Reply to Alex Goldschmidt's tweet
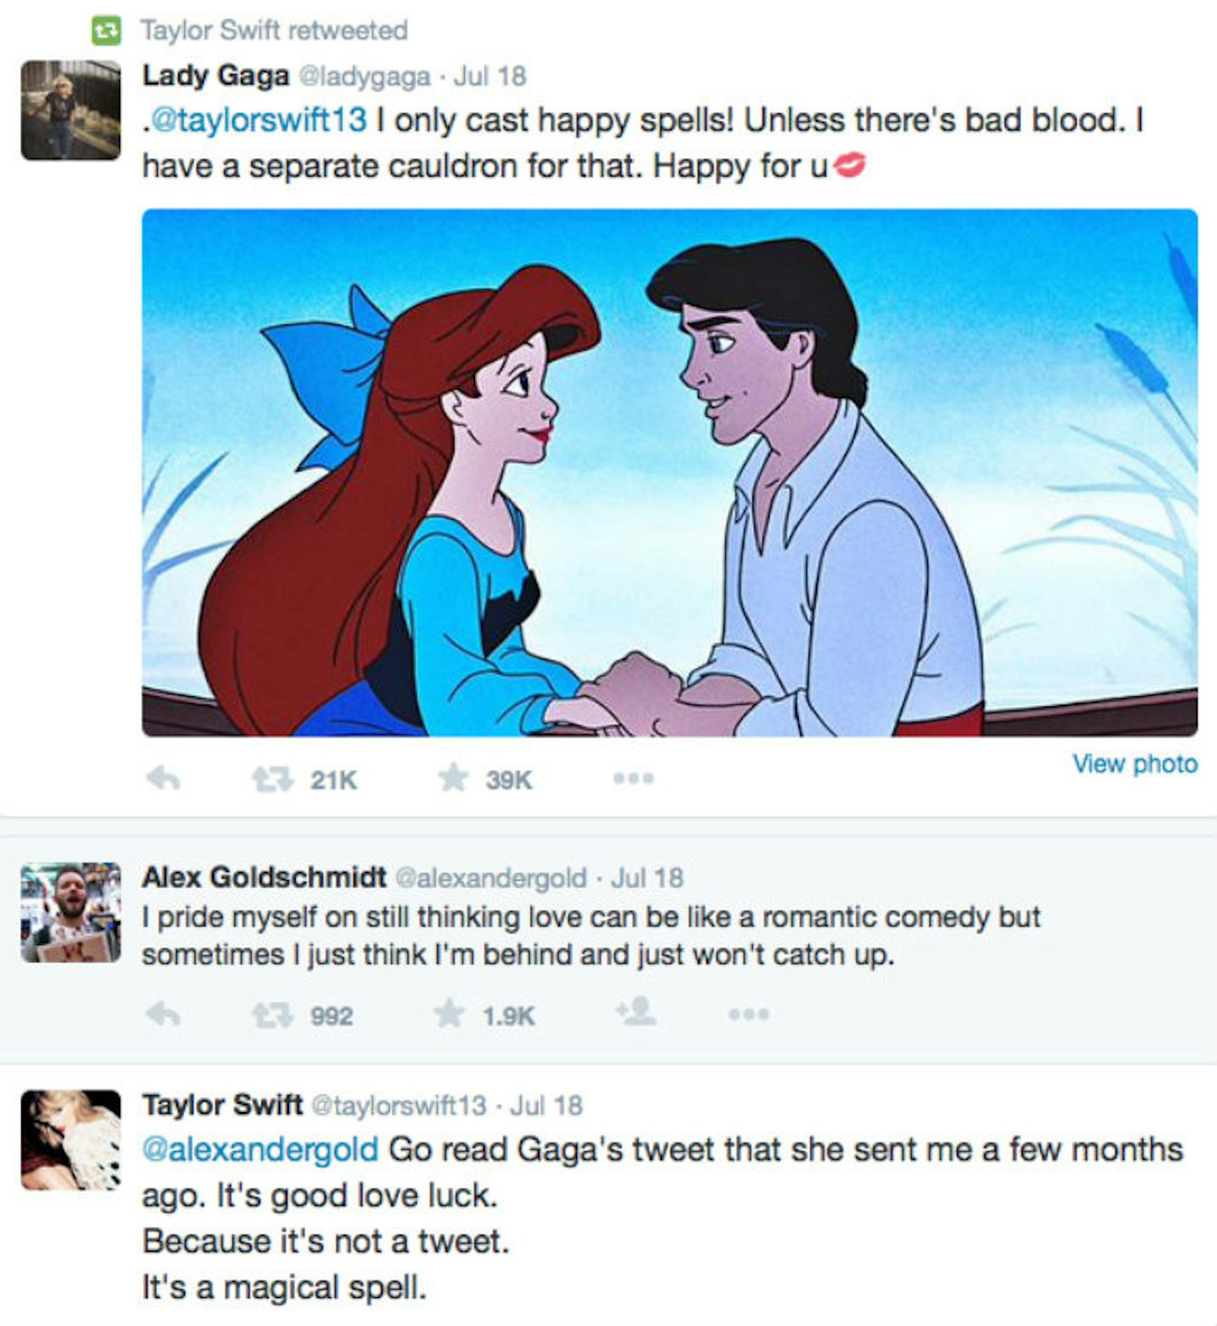Viewport: 1217px width, 1326px height. tap(163, 1014)
